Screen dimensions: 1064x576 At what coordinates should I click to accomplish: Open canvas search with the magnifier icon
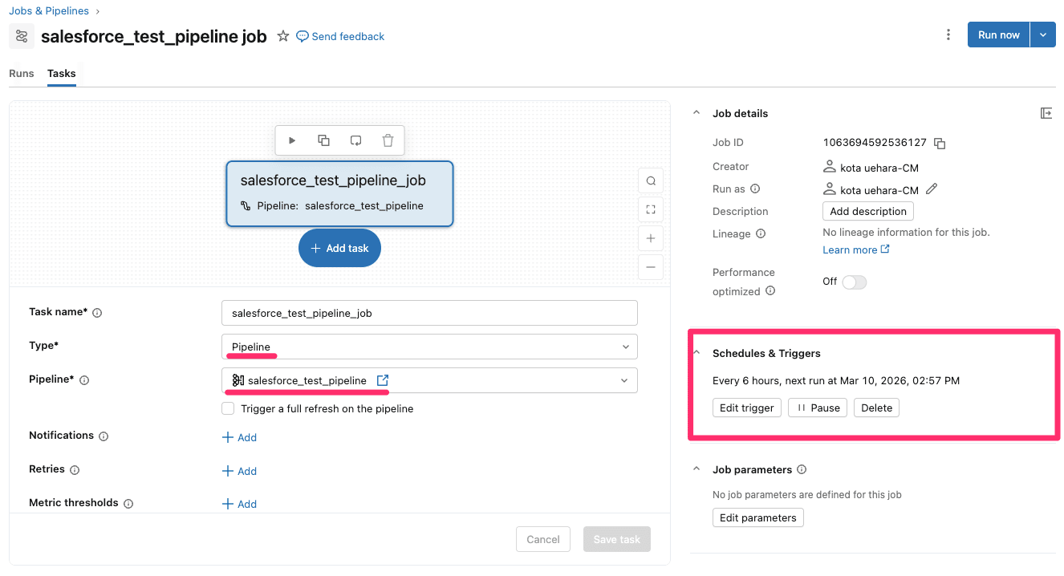(x=650, y=181)
